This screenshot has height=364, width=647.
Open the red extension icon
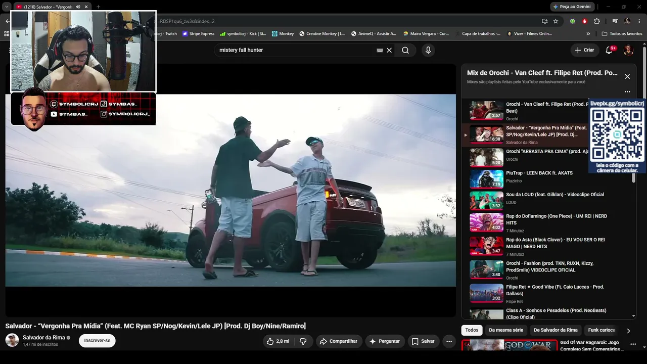click(585, 21)
